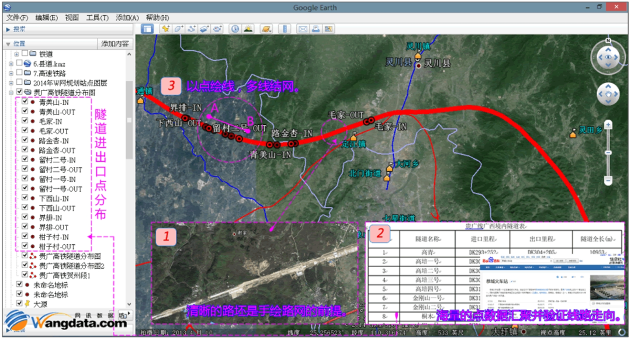
Task: Hide the 大源 pushpin placemark
Action: (x=19, y=304)
